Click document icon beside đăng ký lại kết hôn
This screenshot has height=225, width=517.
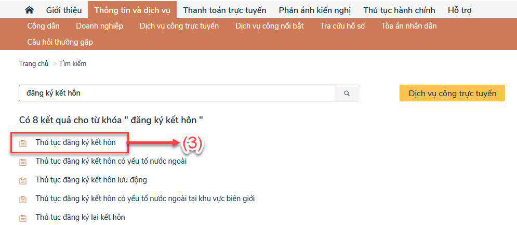22,218
